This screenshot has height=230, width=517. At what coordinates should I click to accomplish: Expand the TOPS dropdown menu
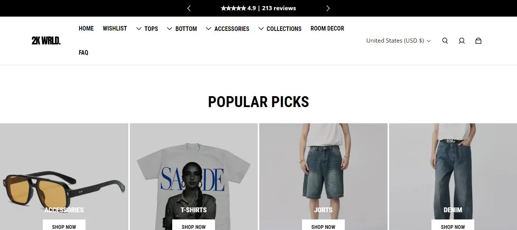(x=147, y=29)
